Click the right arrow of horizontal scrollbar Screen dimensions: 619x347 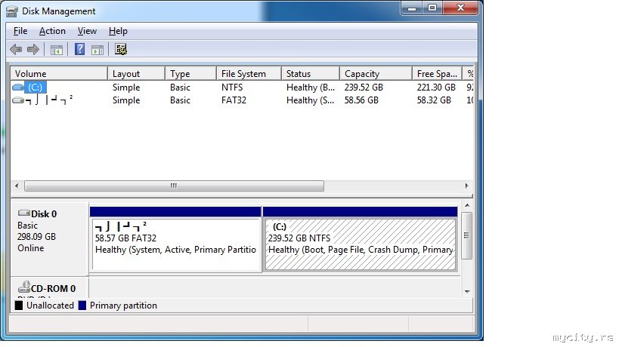click(x=466, y=186)
